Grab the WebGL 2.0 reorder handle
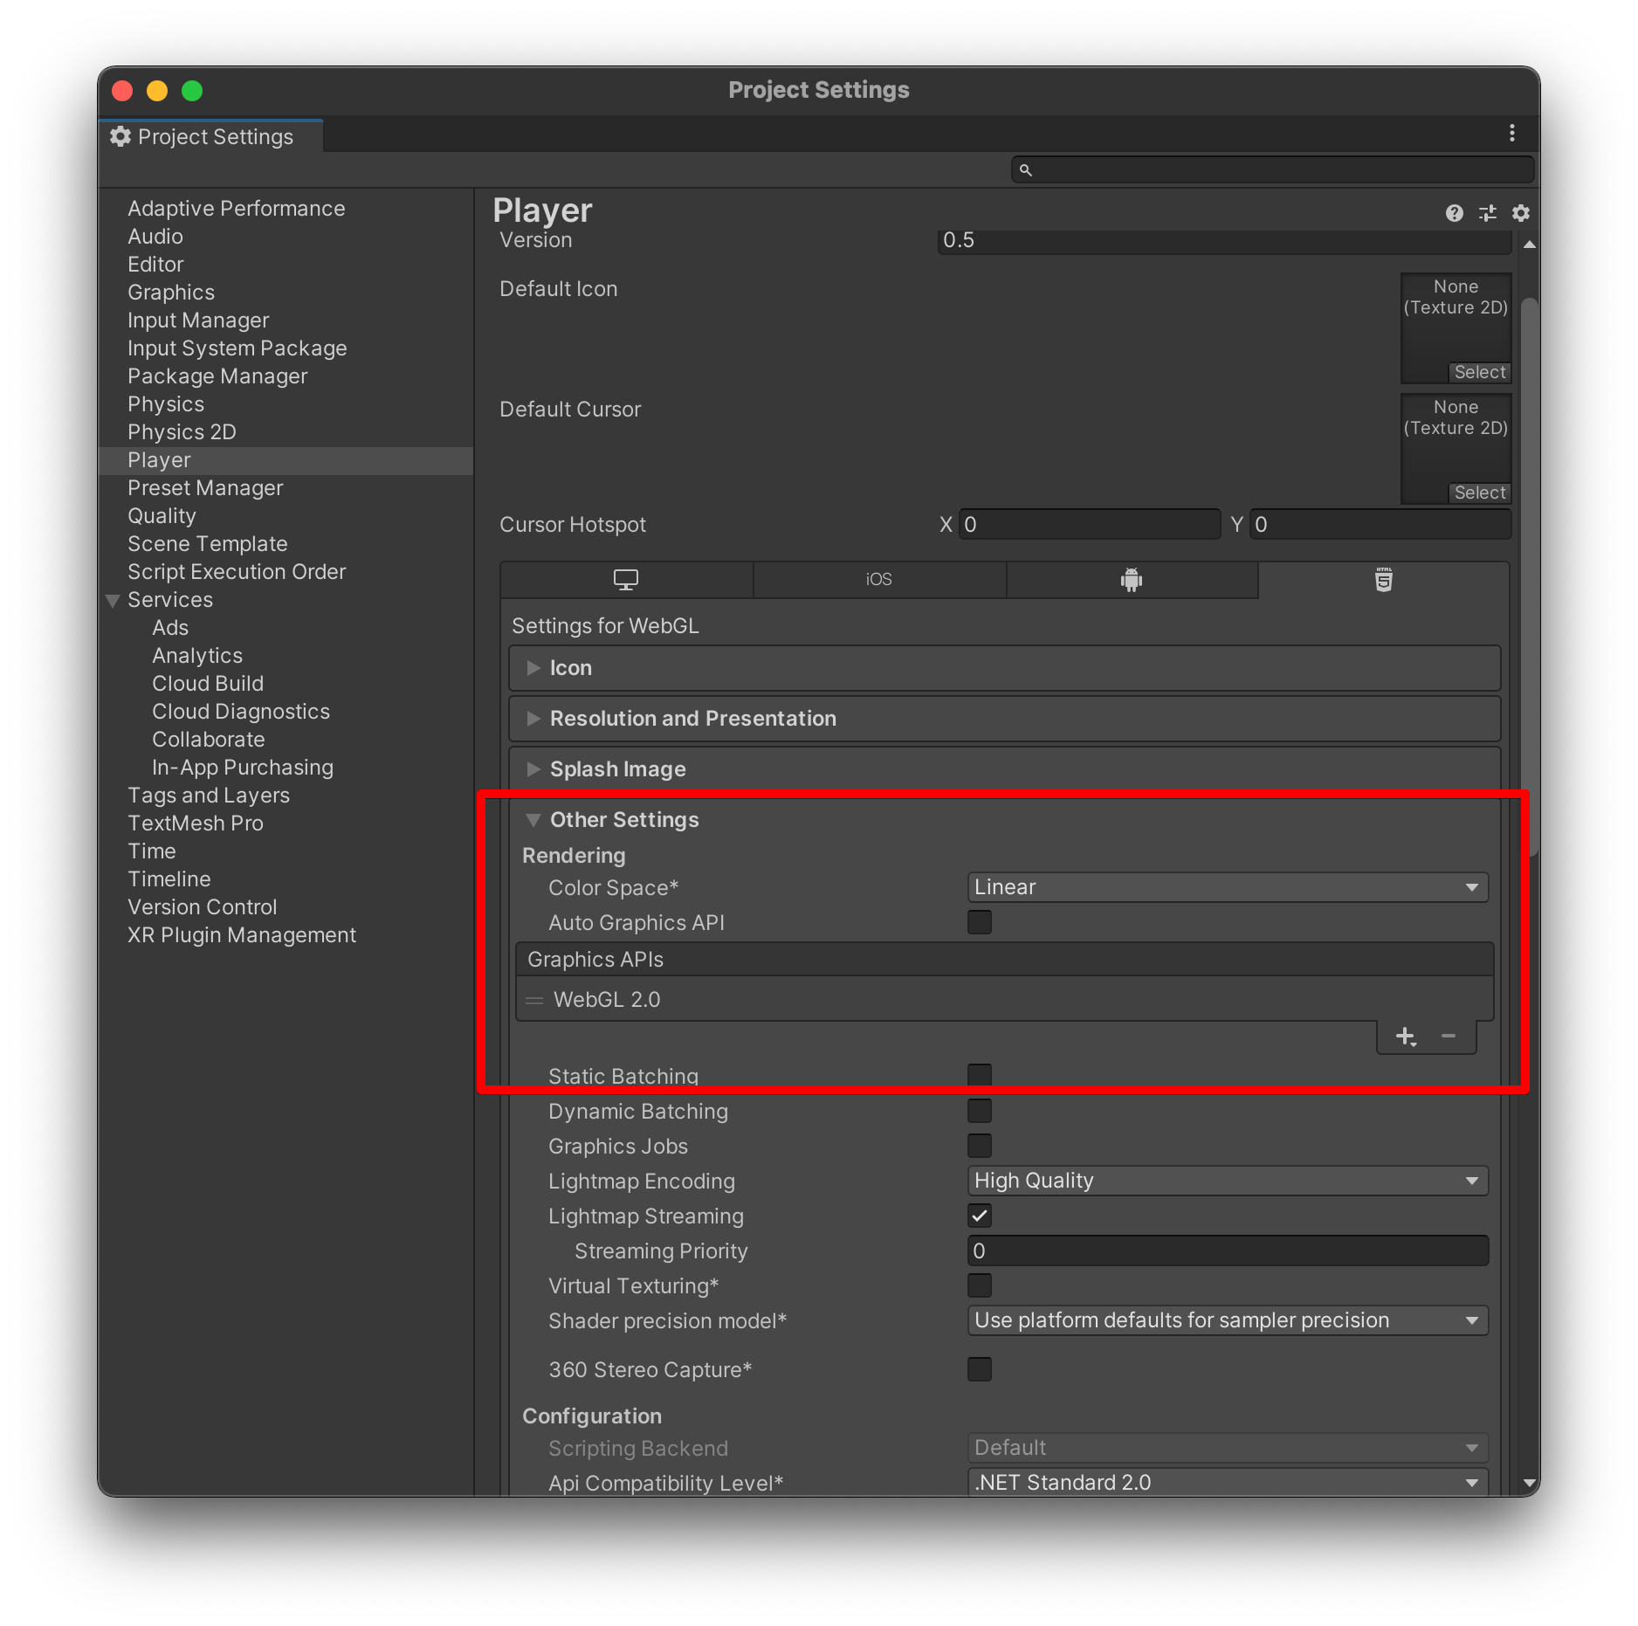1638x1626 pixels. tap(534, 1000)
